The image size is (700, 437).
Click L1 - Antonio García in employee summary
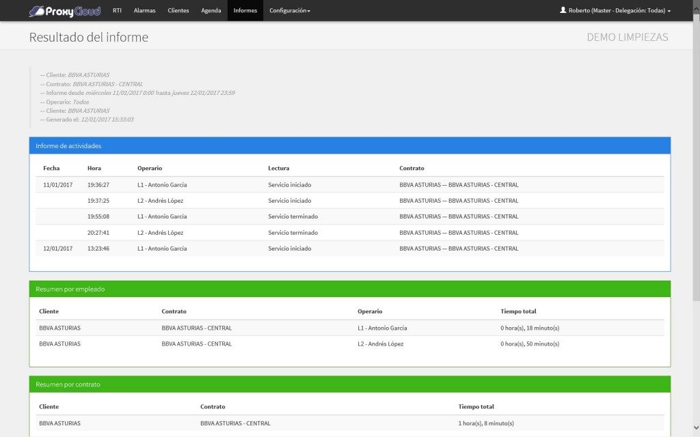pyautogui.click(x=382, y=328)
